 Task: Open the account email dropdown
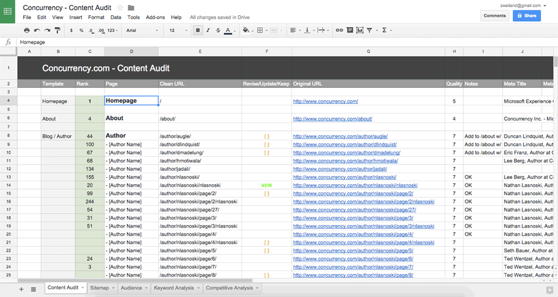click(x=523, y=5)
